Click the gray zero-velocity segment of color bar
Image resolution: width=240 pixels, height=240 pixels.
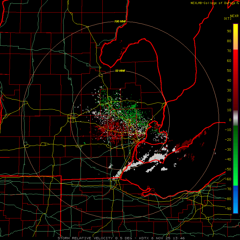(x=235, y=118)
